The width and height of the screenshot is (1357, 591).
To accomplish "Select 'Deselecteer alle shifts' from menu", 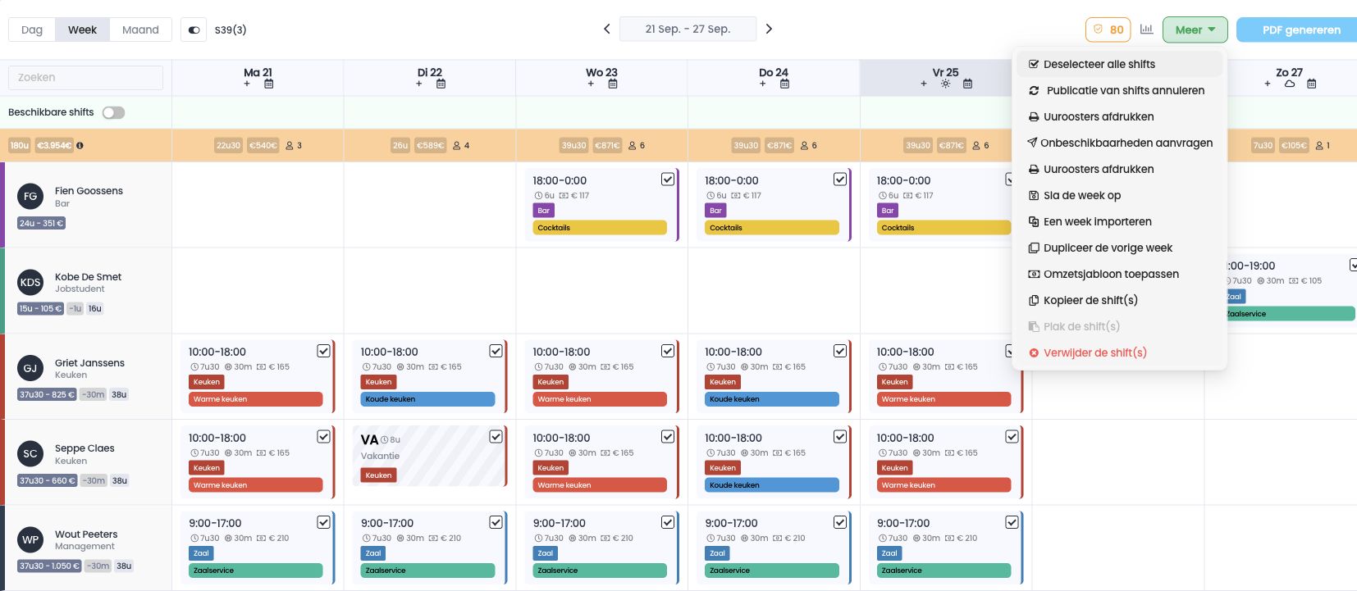I will (x=1120, y=64).
